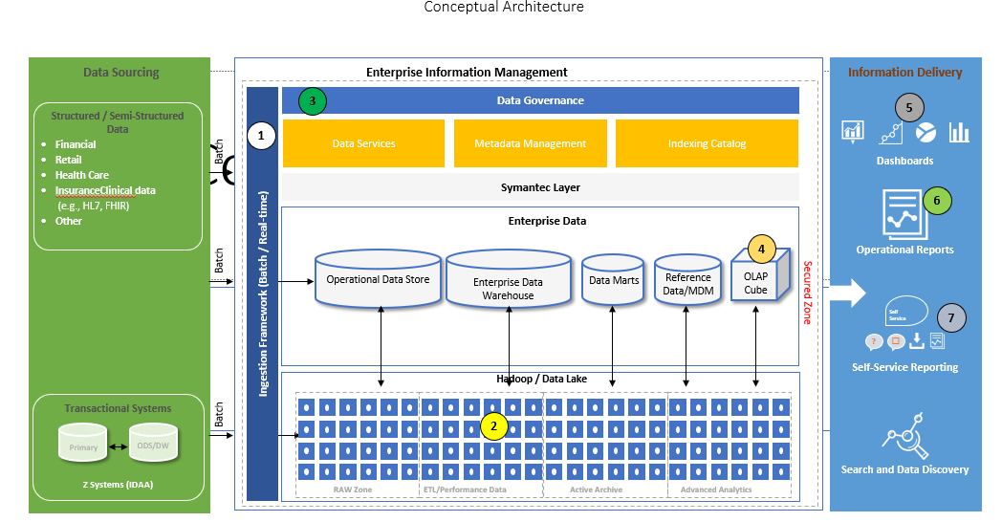Click the download icon under Self Service
The height and width of the screenshot is (522, 1002).
pyautogui.click(x=917, y=341)
